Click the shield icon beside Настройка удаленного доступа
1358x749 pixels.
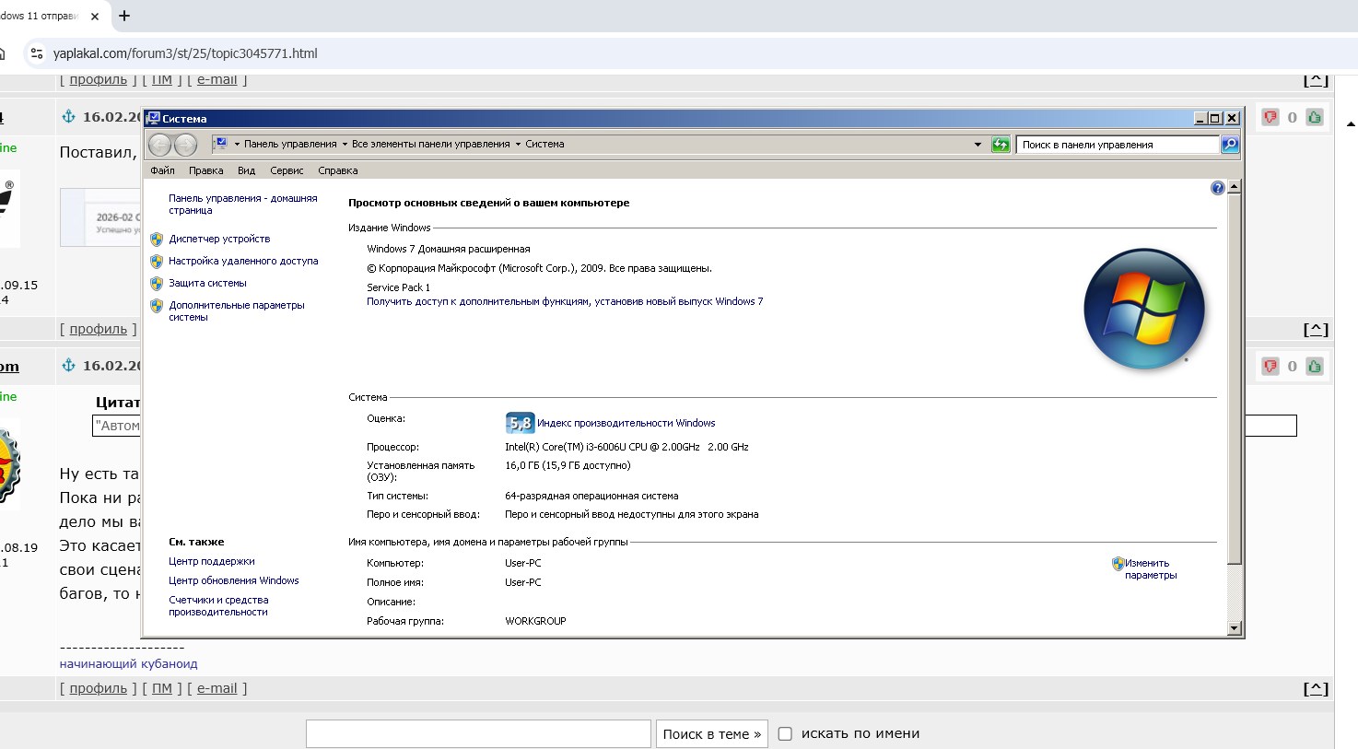click(x=157, y=262)
